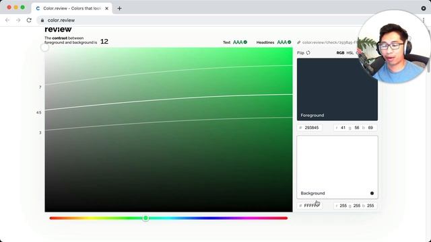Click the Background color swatch

click(337, 167)
